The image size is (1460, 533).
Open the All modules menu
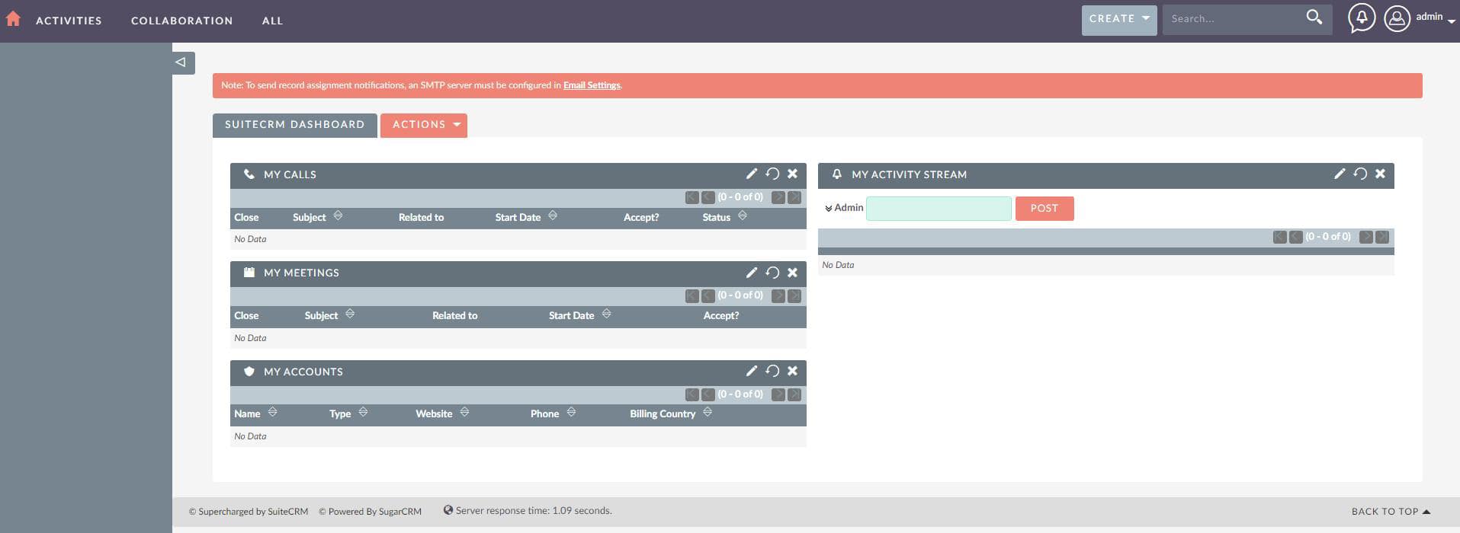(272, 21)
